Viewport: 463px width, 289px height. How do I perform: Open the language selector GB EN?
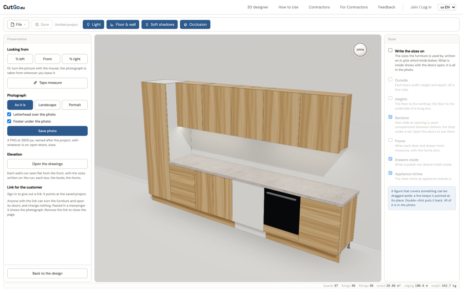(x=447, y=7)
